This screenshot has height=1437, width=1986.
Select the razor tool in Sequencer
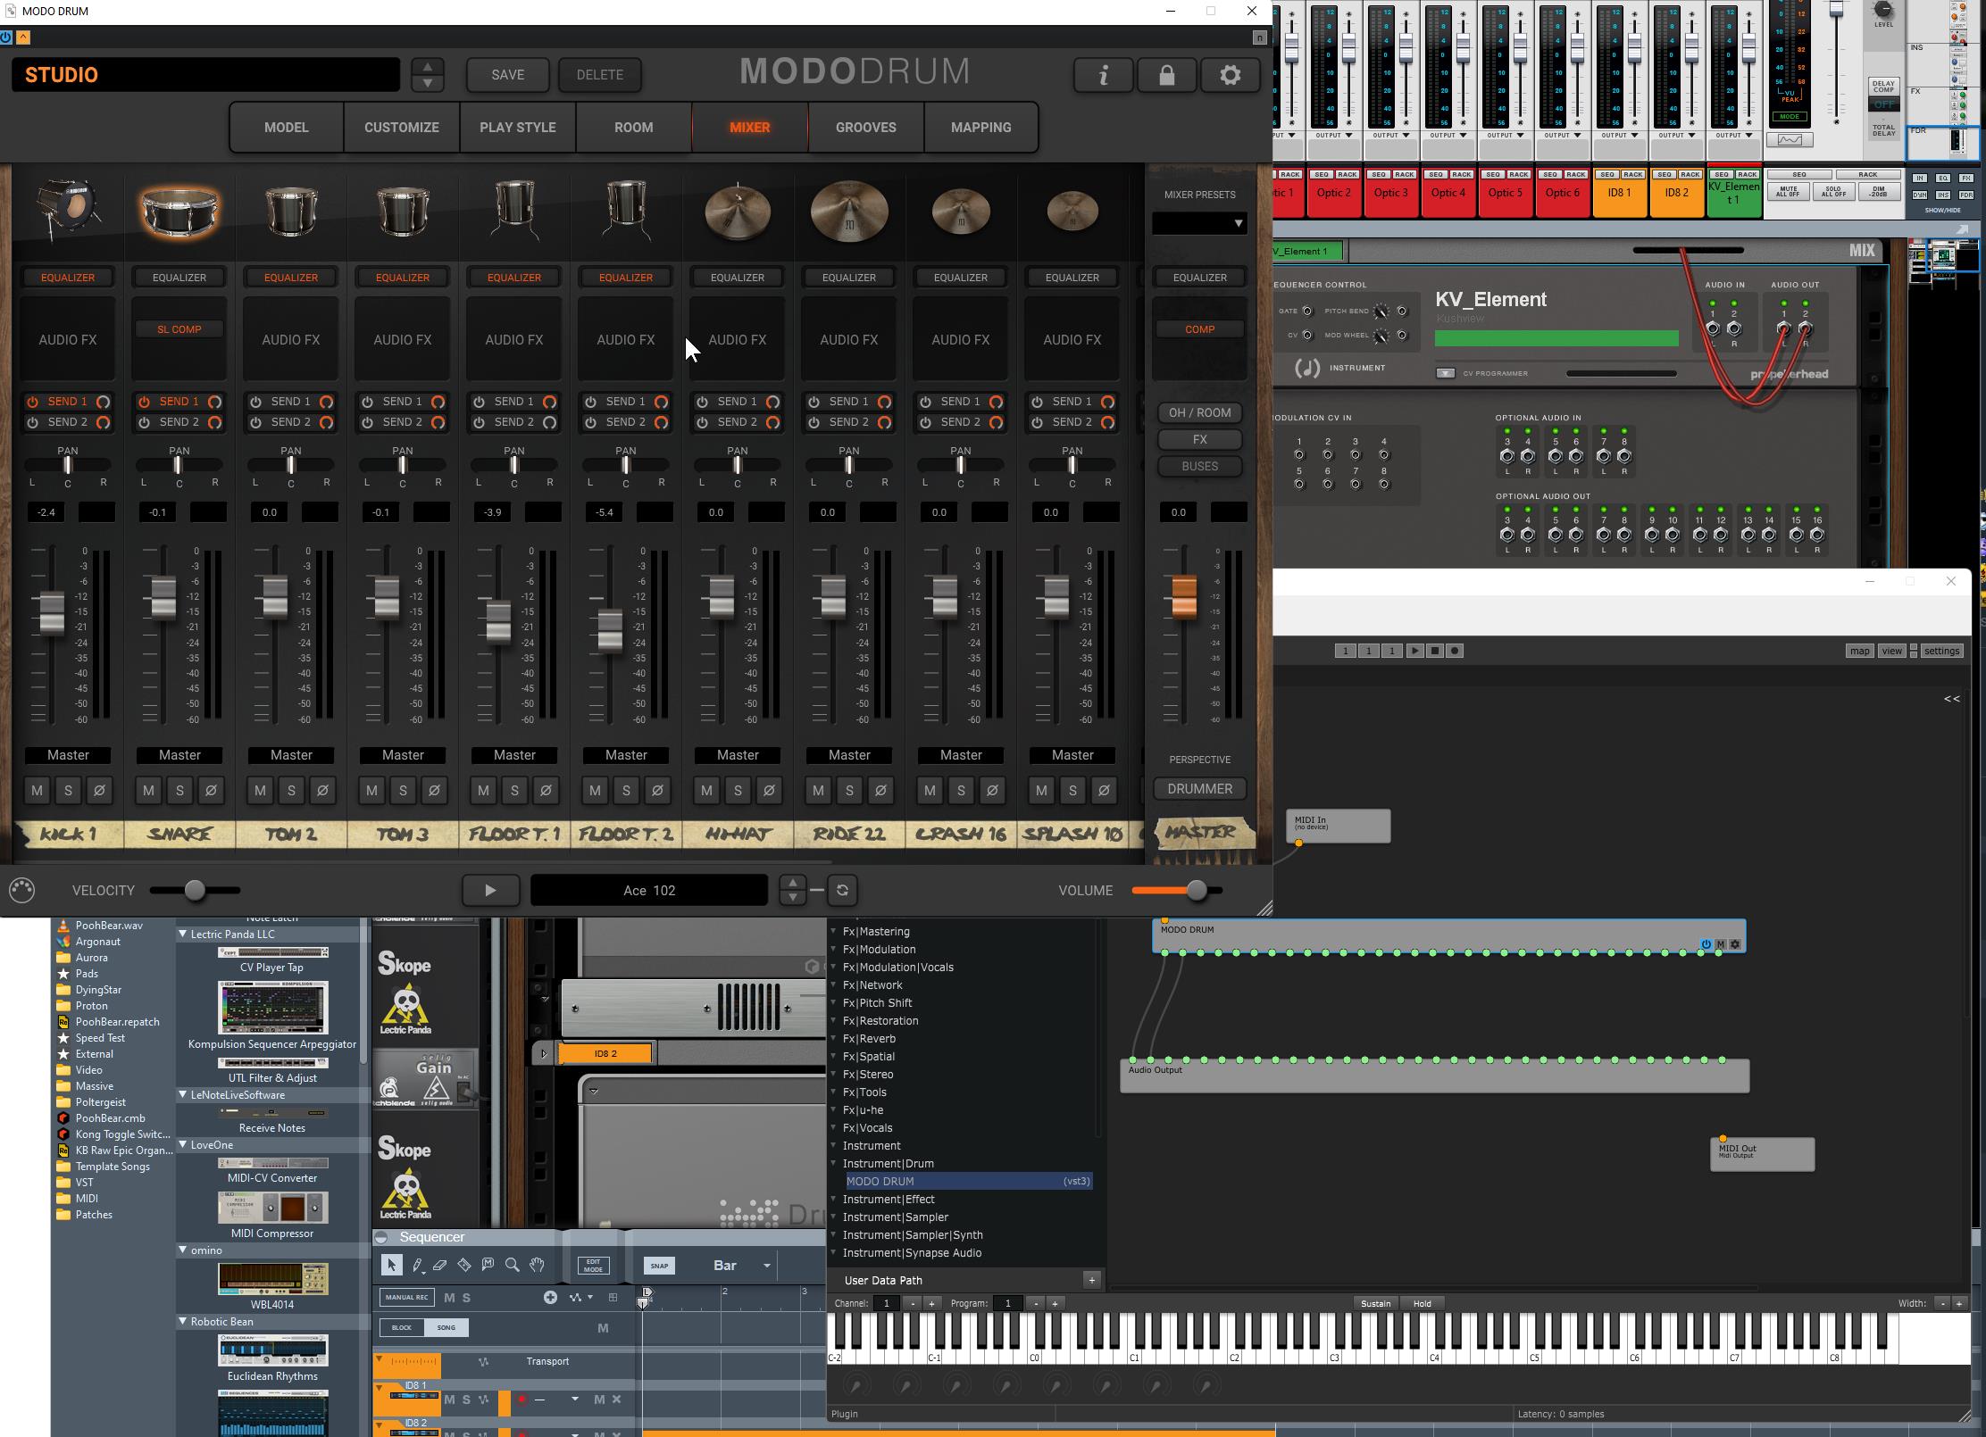click(x=463, y=1265)
